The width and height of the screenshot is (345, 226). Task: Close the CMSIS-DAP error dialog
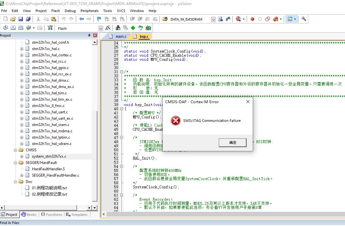248,102
